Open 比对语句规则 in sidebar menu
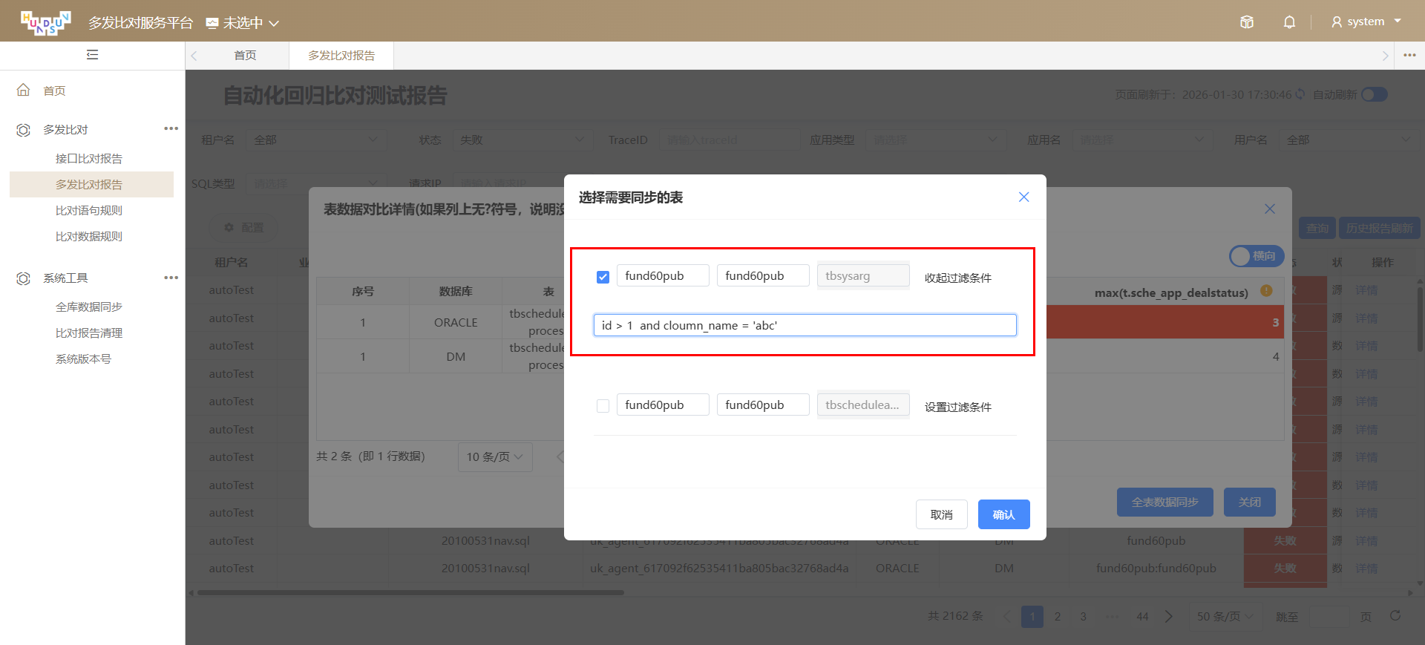The width and height of the screenshot is (1425, 645). coord(89,211)
